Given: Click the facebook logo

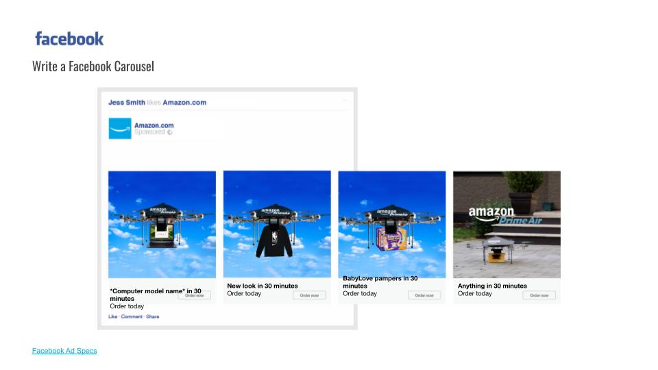Looking at the screenshot, I should click(x=69, y=38).
